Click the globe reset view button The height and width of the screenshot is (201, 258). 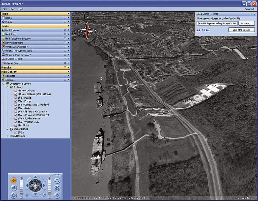coord(57,188)
